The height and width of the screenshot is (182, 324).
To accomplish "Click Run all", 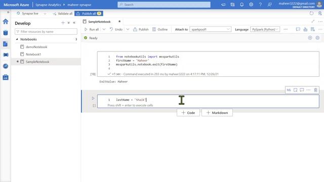I will pyautogui.click(x=92, y=29).
